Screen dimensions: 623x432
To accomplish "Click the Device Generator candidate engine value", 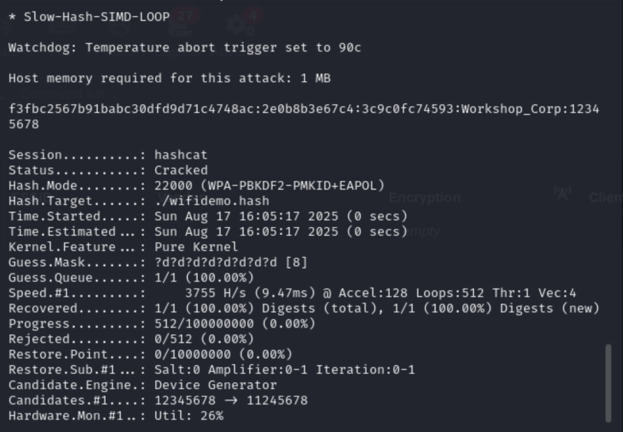I will [215, 385].
